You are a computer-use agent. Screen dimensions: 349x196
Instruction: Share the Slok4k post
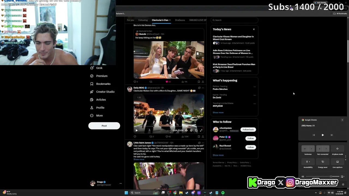[203, 82]
